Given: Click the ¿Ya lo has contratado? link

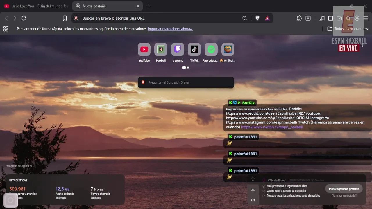Looking at the screenshot, I should point(344,196).
